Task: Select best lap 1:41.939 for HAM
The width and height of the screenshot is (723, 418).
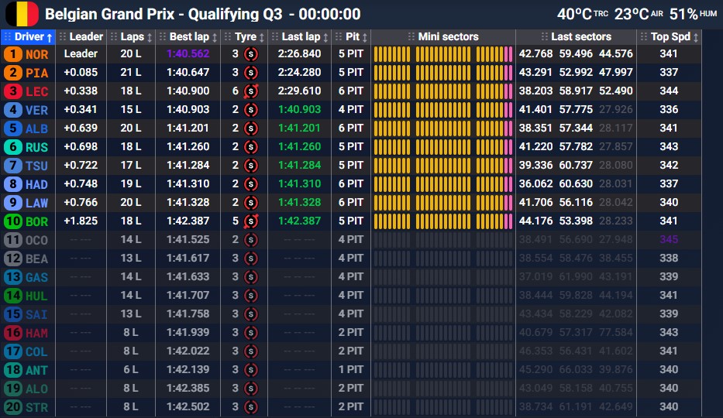Action: (x=188, y=332)
